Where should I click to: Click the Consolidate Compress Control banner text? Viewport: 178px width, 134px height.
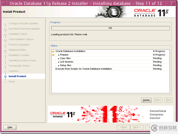[x=158, y=115]
